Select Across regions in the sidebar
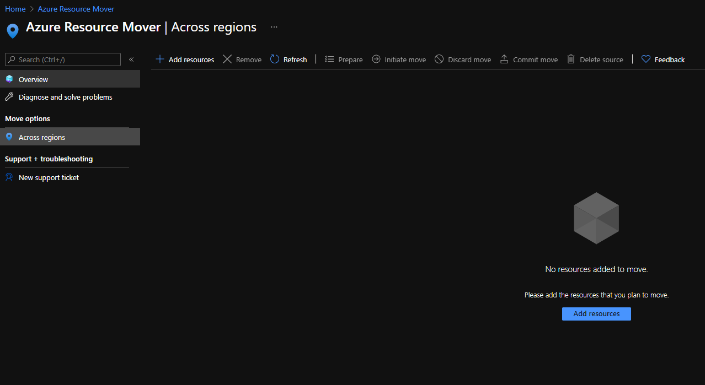The height and width of the screenshot is (385, 705). pyautogui.click(x=70, y=137)
